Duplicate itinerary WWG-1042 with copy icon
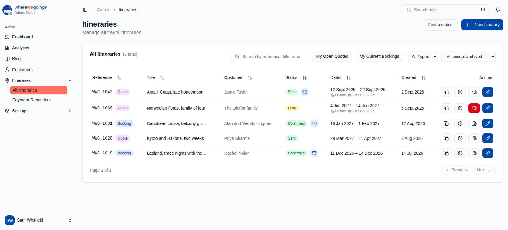The height and width of the screenshot is (230, 508). (x=446, y=92)
